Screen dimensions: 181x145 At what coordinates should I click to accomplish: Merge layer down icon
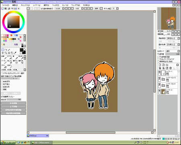point(163,68)
